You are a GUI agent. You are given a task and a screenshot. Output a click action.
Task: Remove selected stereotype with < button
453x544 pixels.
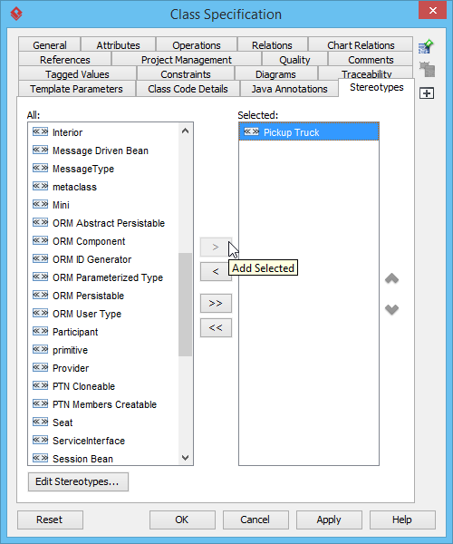tap(216, 271)
